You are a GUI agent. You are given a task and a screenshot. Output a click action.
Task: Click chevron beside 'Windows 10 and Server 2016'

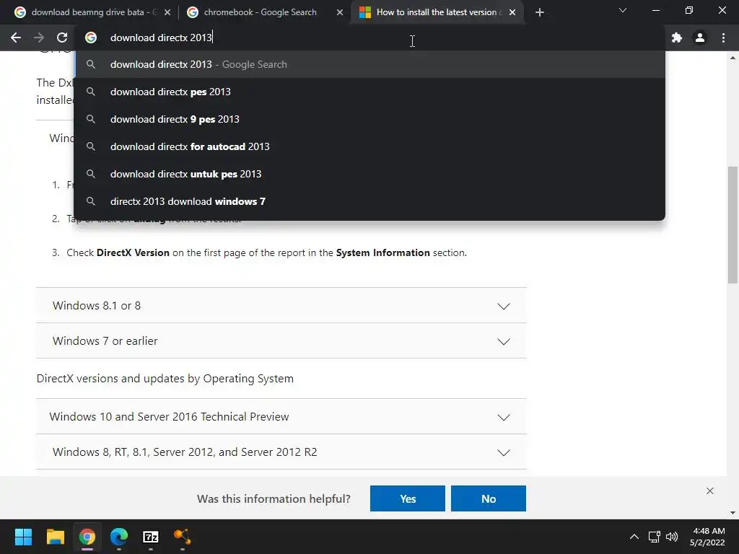coord(504,418)
